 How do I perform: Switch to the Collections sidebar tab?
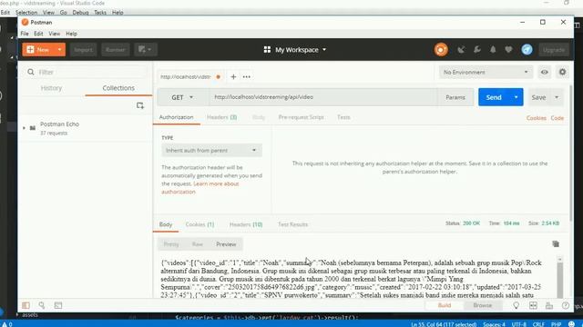coord(118,88)
